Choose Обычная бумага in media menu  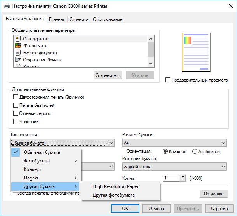(x=46, y=152)
